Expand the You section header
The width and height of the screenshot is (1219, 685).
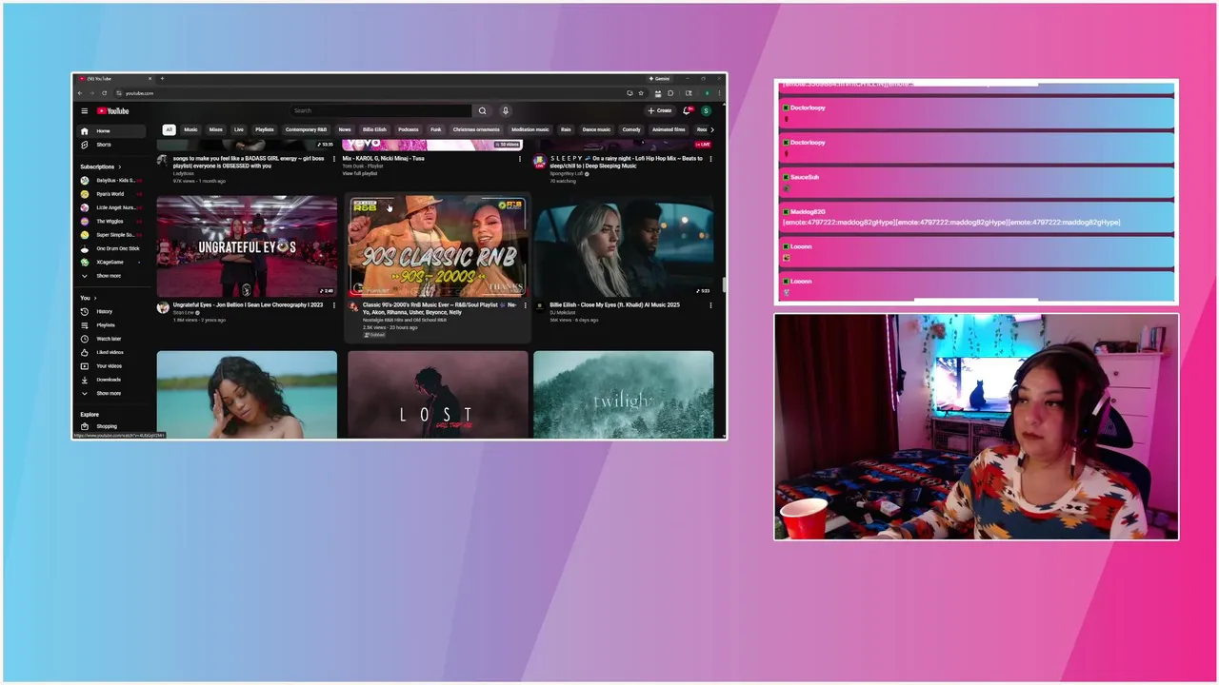(x=88, y=298)
